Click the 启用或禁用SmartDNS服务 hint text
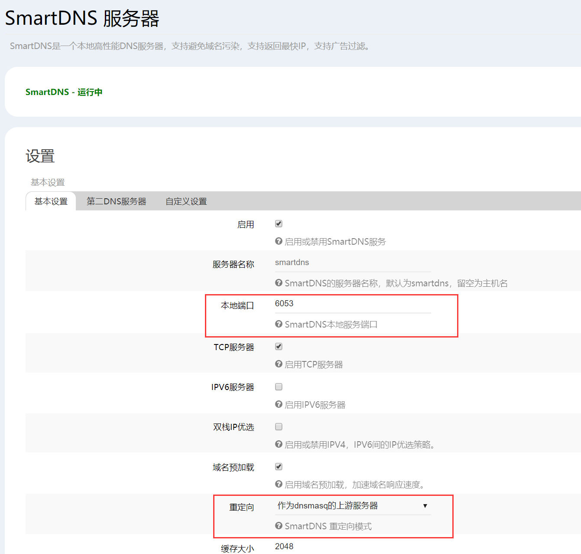This screenshot has height=554, width=581. coord(335,242)
